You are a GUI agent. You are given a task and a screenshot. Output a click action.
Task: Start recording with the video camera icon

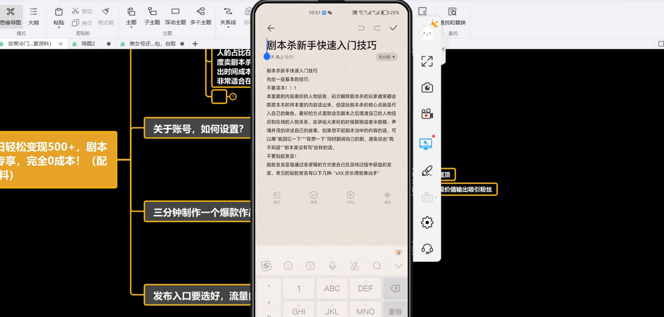427,114
